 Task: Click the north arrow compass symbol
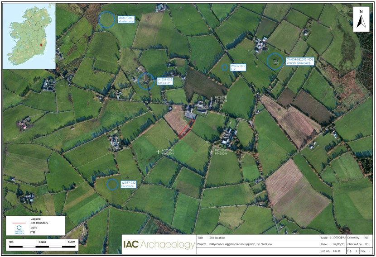361,20
